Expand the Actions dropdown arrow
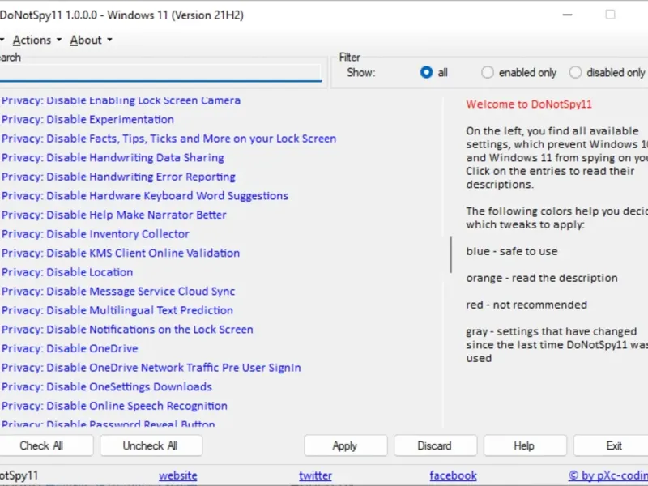648x486 pixels. (x=59, y=40)
